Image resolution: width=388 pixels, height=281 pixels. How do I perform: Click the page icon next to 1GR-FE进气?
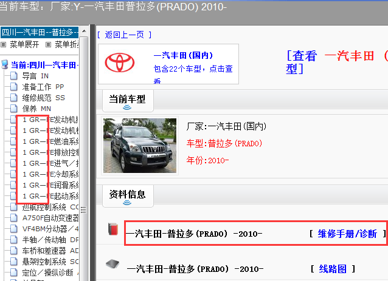pyautogui.click(x=13, y=163)
